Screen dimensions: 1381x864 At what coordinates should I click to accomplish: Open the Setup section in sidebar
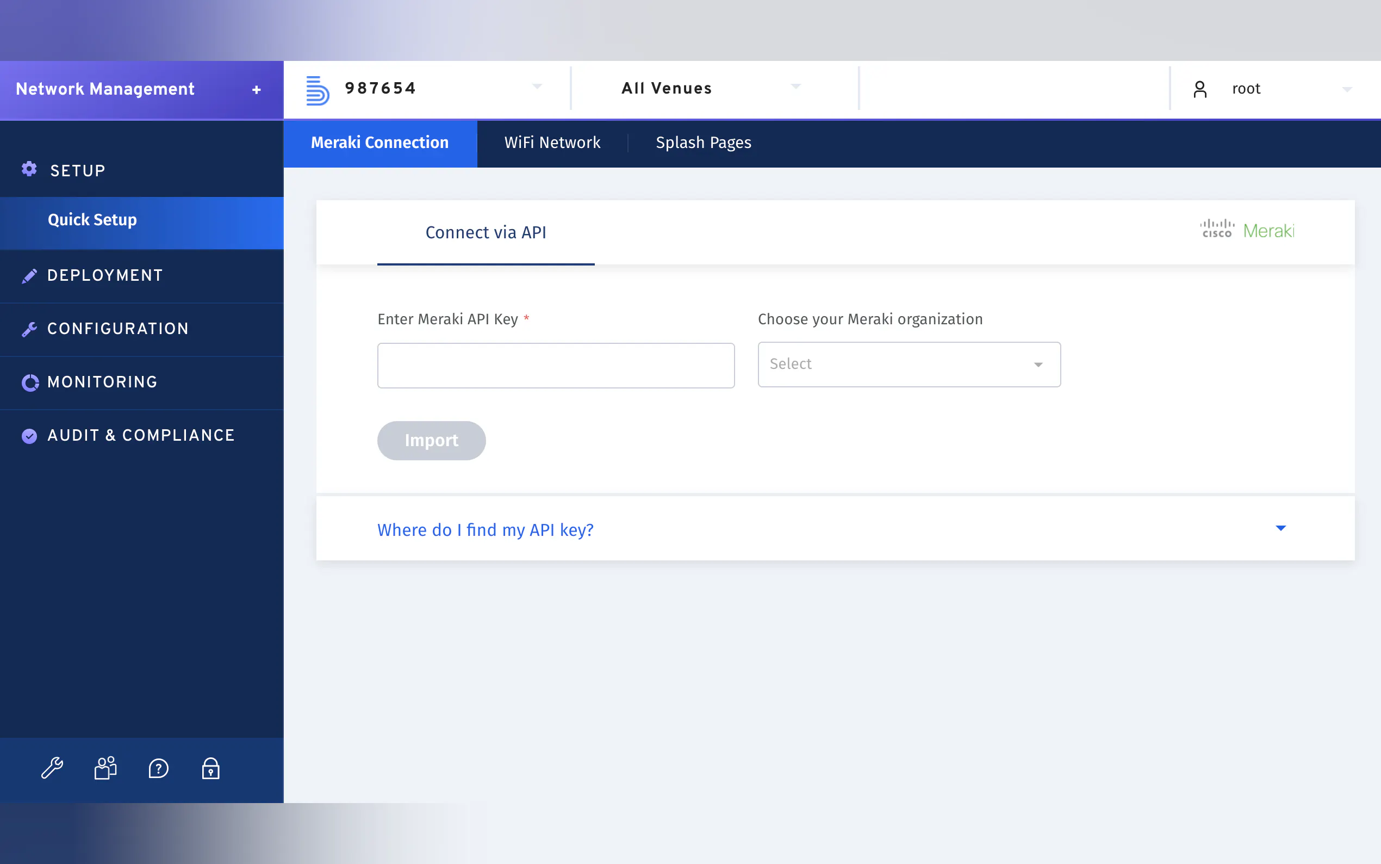coord(78,170)
